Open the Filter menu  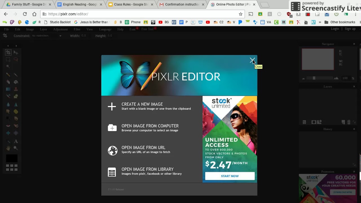(77, 29)
